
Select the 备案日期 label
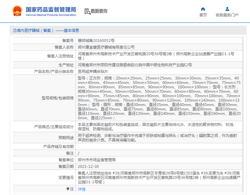[66, 167]
